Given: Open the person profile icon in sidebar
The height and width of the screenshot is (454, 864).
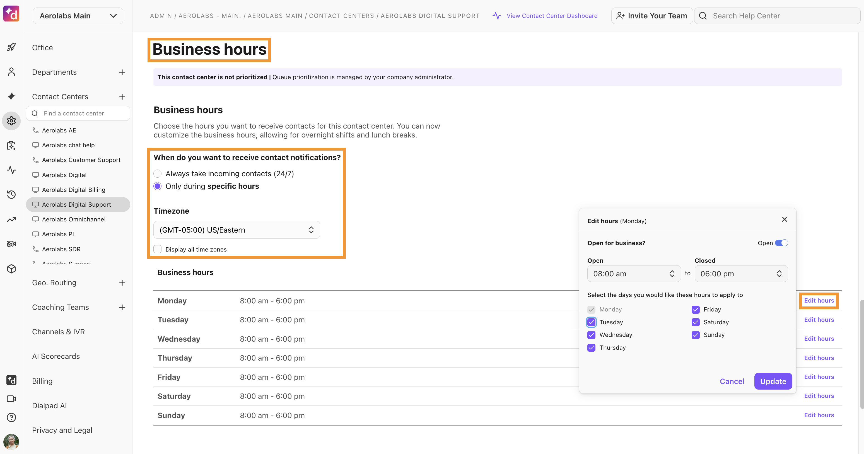Looking at the screenshot, I should click(11, 72).
